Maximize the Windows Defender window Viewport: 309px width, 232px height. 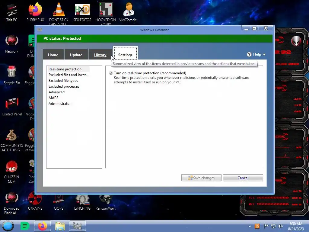pyautogui.click(x=254, y=29)
